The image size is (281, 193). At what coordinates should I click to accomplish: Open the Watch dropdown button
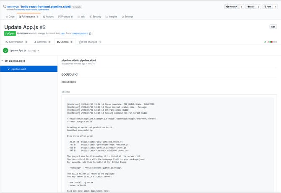(232, 7)
